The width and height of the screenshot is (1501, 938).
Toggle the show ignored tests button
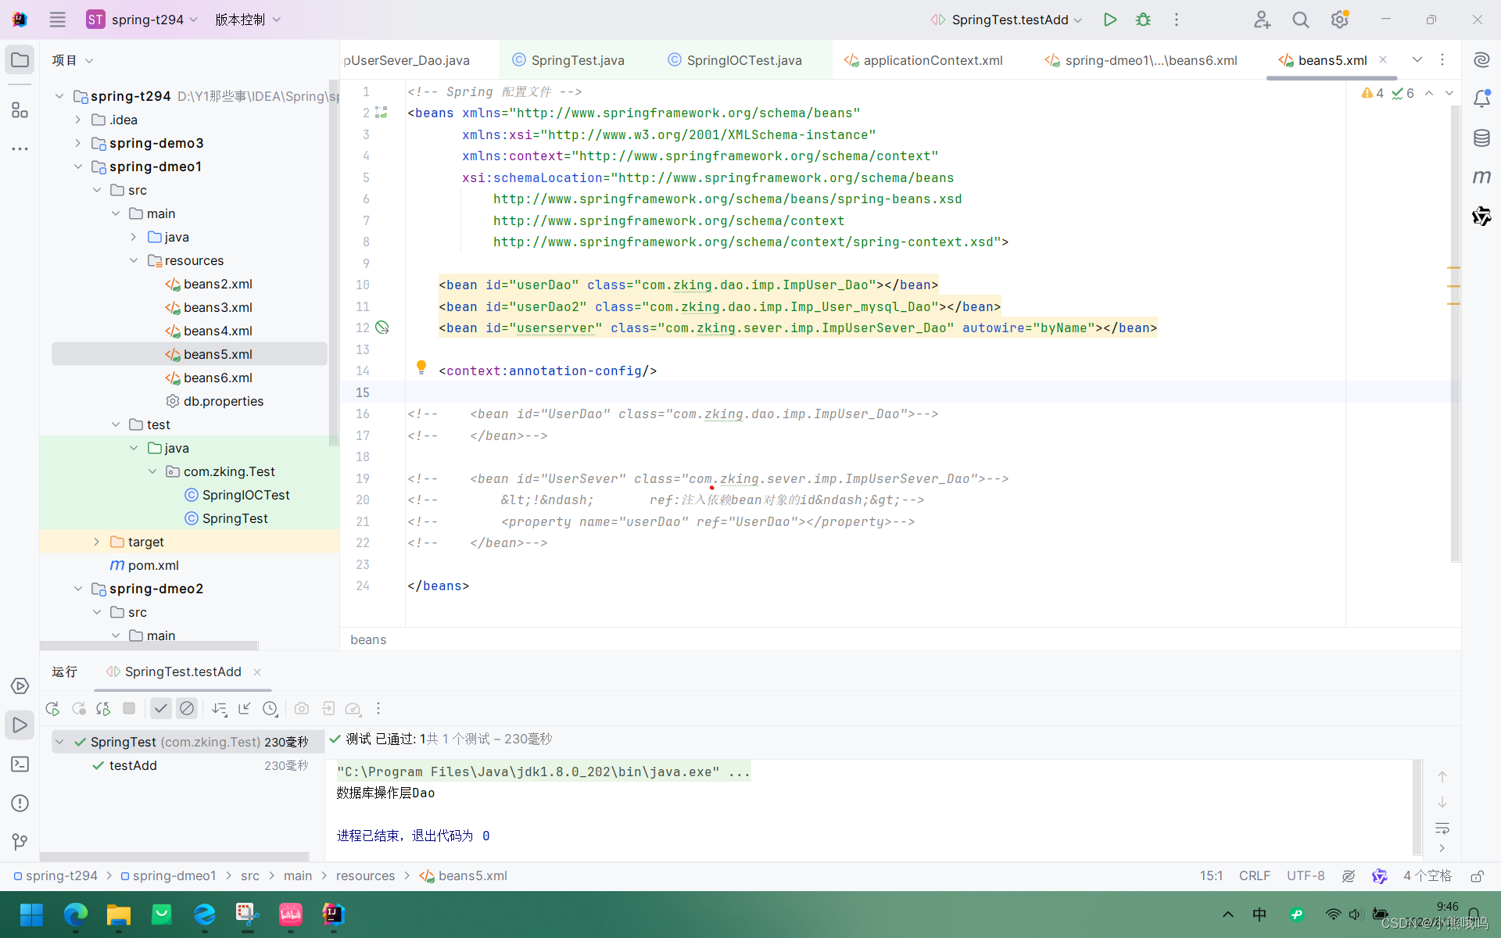[187, 708]
